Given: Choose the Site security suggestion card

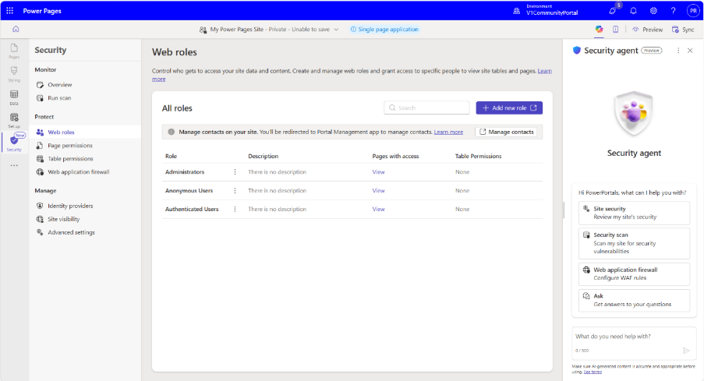Looking at the screenshot, I should 634,213.
